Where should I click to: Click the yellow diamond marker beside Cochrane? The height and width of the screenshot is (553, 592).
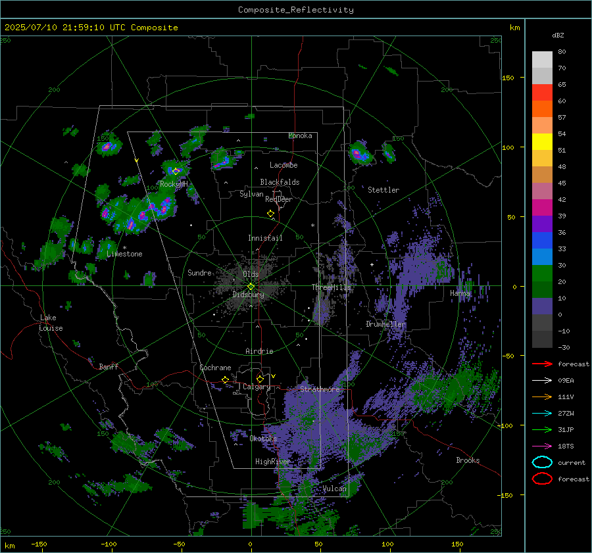[x=226, y=379]
